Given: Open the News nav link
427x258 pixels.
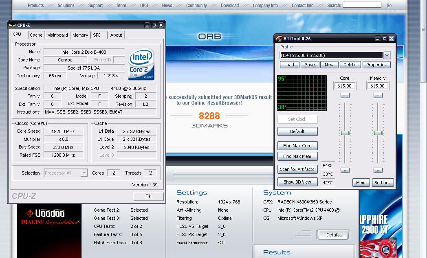Looking at the screenshot, I should click(x=167, y=5).
